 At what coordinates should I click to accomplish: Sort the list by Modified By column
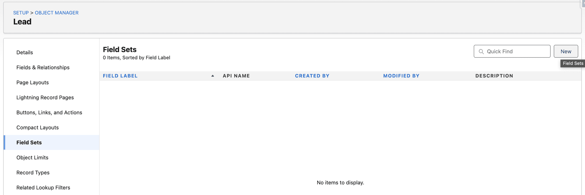pos(401,76)
